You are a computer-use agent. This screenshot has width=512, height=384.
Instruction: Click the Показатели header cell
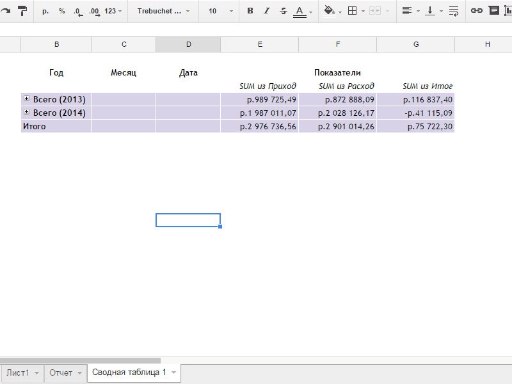click(337, 72)
